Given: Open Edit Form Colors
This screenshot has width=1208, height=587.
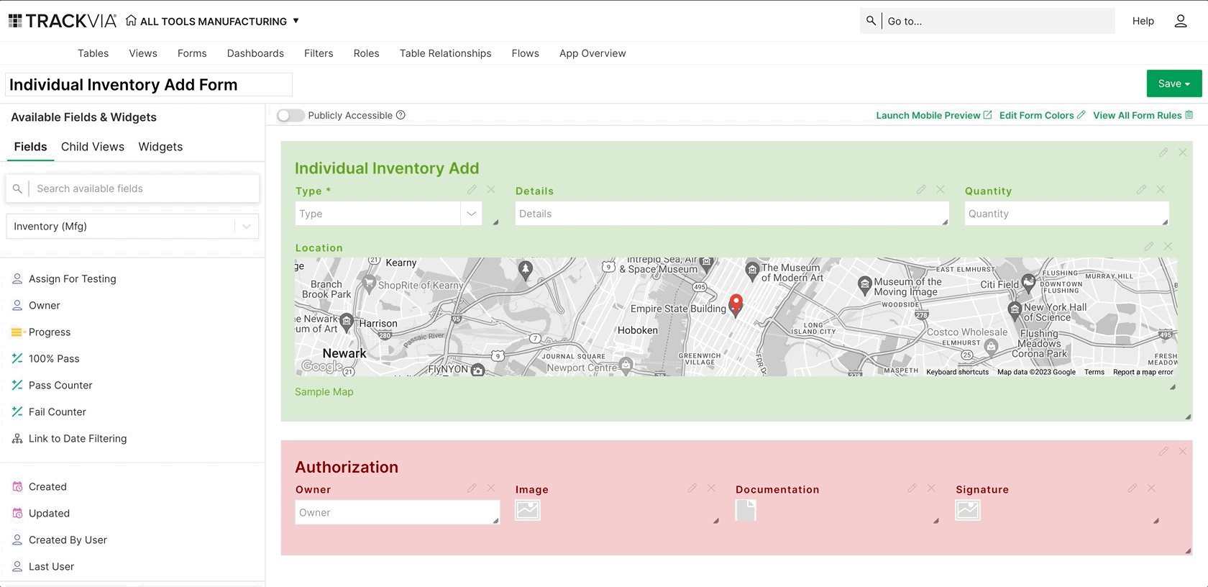Looking at the screenshot, I should point(1042,115).
